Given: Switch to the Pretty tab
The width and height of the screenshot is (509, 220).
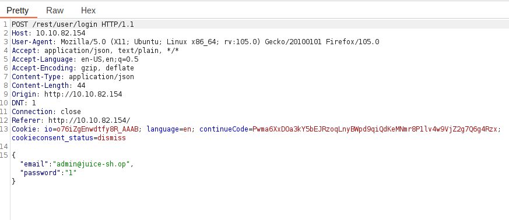Looking at the screenshot, I should coord(17,10).
